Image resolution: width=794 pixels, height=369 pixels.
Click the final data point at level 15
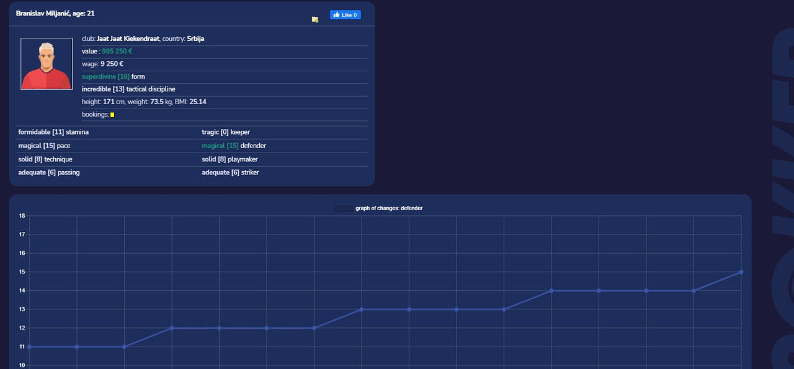[x=741, y=272]
